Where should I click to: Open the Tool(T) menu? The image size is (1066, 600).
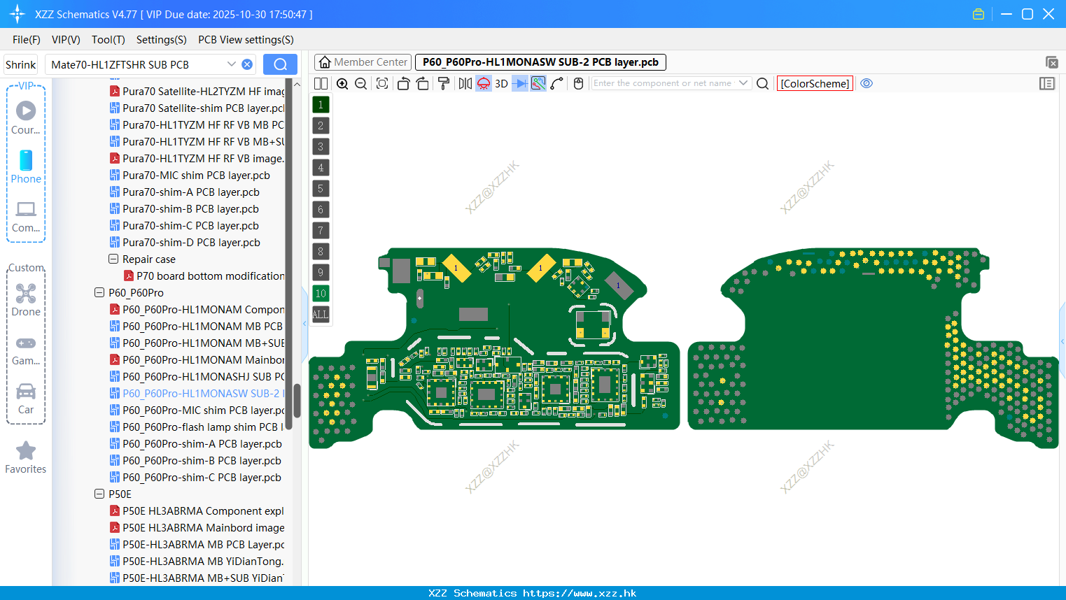pyautogui.click(x=108, y=40)
